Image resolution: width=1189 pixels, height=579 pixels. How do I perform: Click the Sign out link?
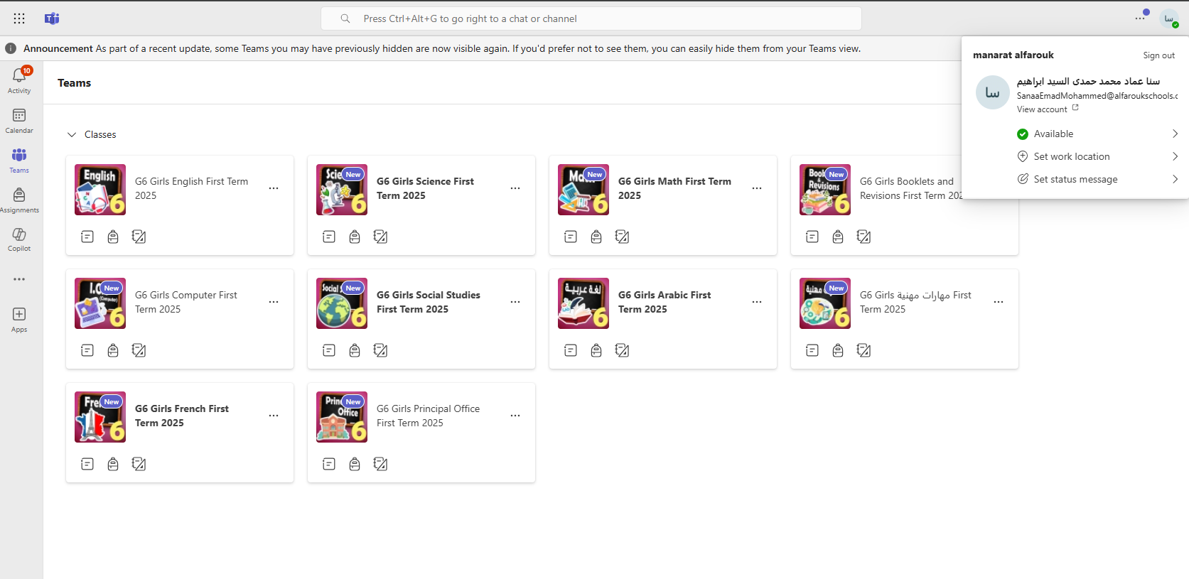point(1158,55)
